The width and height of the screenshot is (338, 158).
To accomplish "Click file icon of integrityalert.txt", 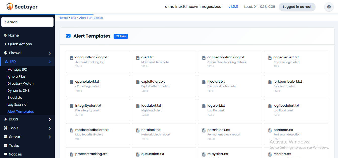I will pyautogui.click(x=72, y=106).
